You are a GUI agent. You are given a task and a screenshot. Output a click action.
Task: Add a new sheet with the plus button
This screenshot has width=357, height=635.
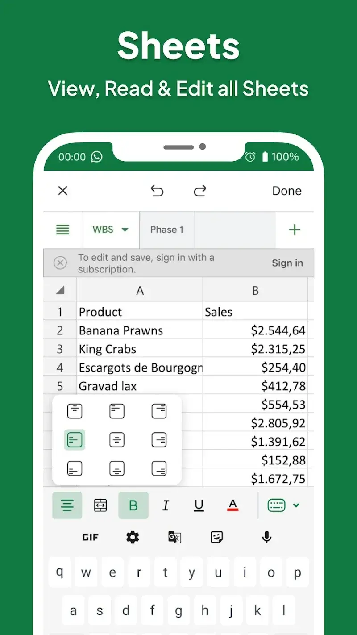click(x=295, y=230)
